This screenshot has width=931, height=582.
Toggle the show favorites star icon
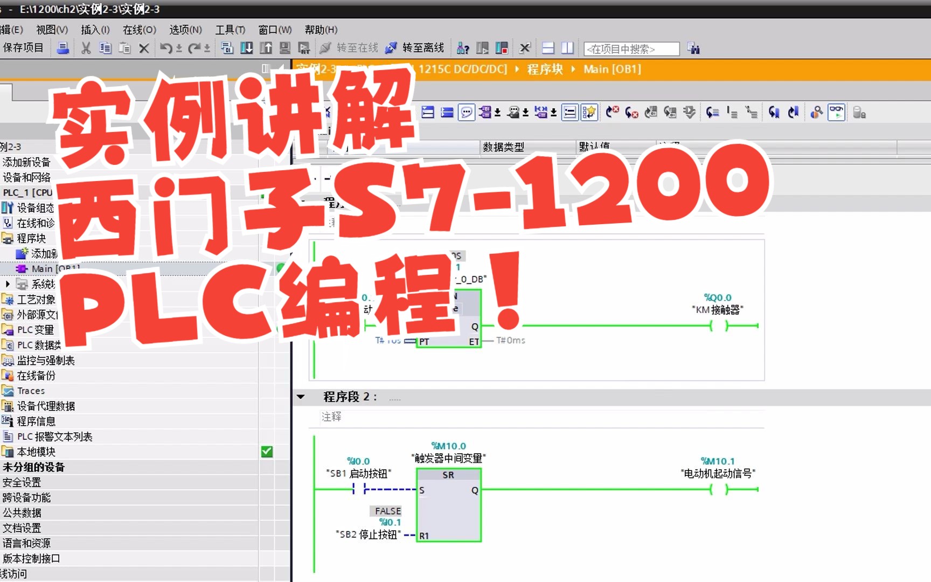point(589,112)
